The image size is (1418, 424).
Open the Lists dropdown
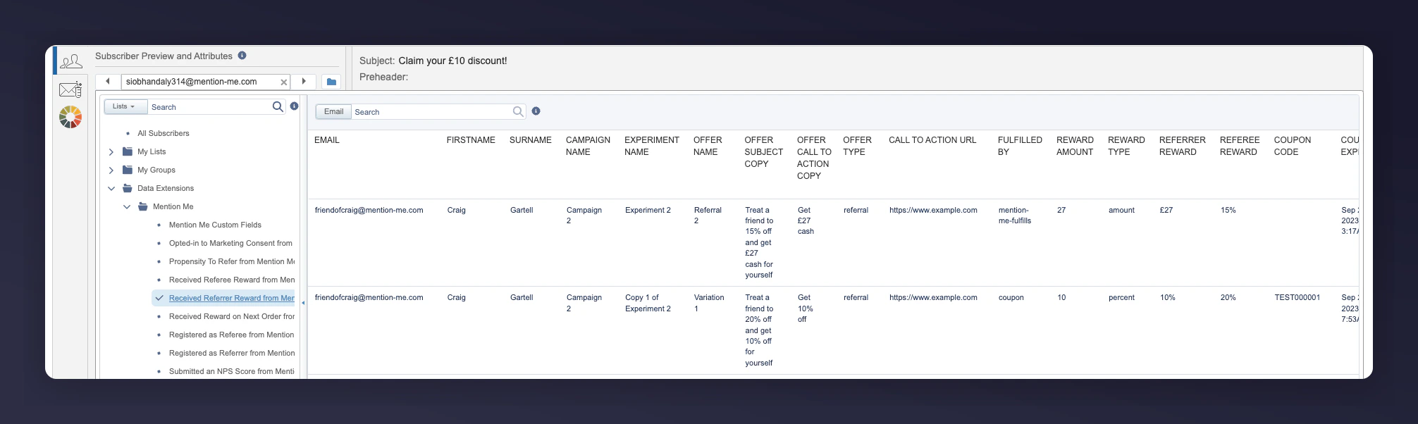(125, 106)
